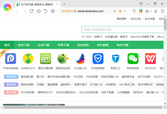Click the 推荐软件 purple label
Screen dimensions: 167x114
point(11,84)
